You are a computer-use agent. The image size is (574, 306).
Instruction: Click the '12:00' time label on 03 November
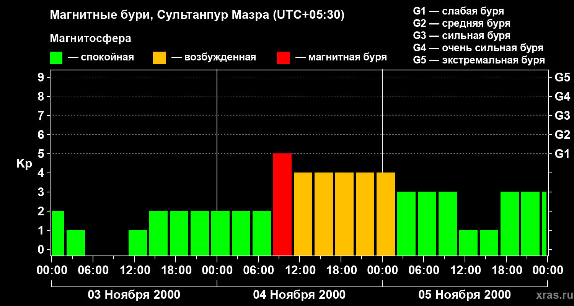(x=134, y=270)
